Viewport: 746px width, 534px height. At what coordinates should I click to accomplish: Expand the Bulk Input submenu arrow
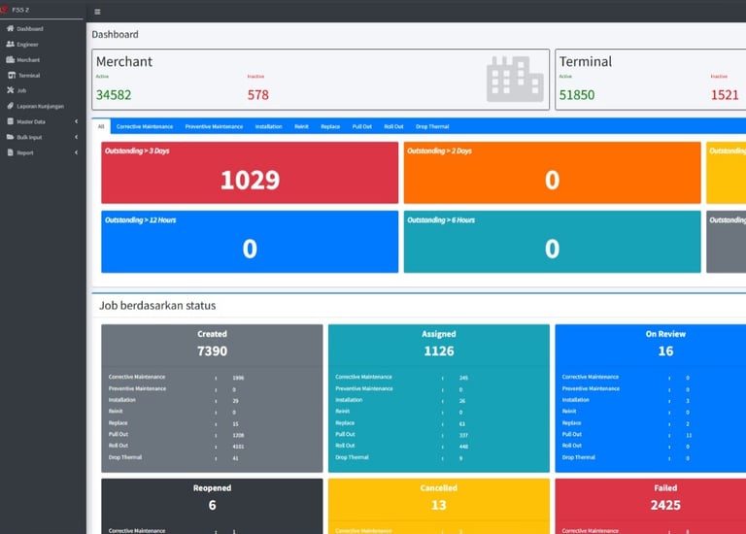(x=76, y=137)
